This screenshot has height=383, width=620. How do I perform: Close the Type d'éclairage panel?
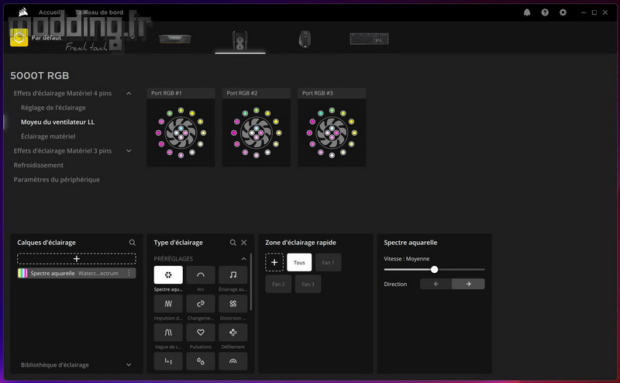click(x=244, y=243)
